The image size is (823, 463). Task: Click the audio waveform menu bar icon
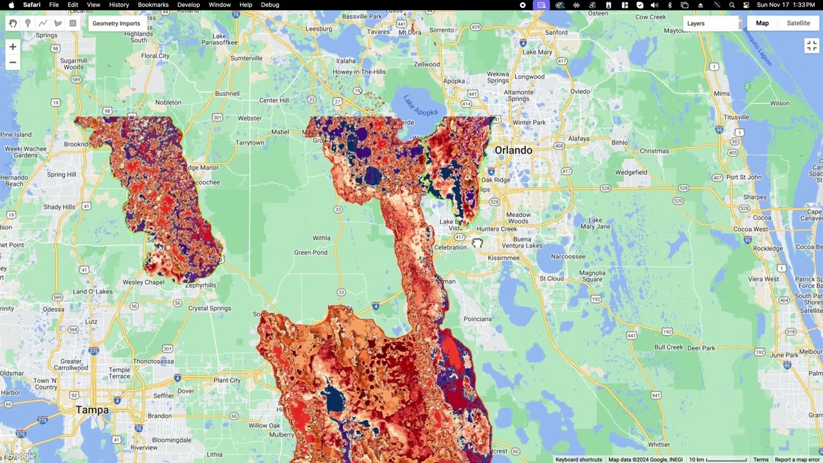(x=577, y=5)
